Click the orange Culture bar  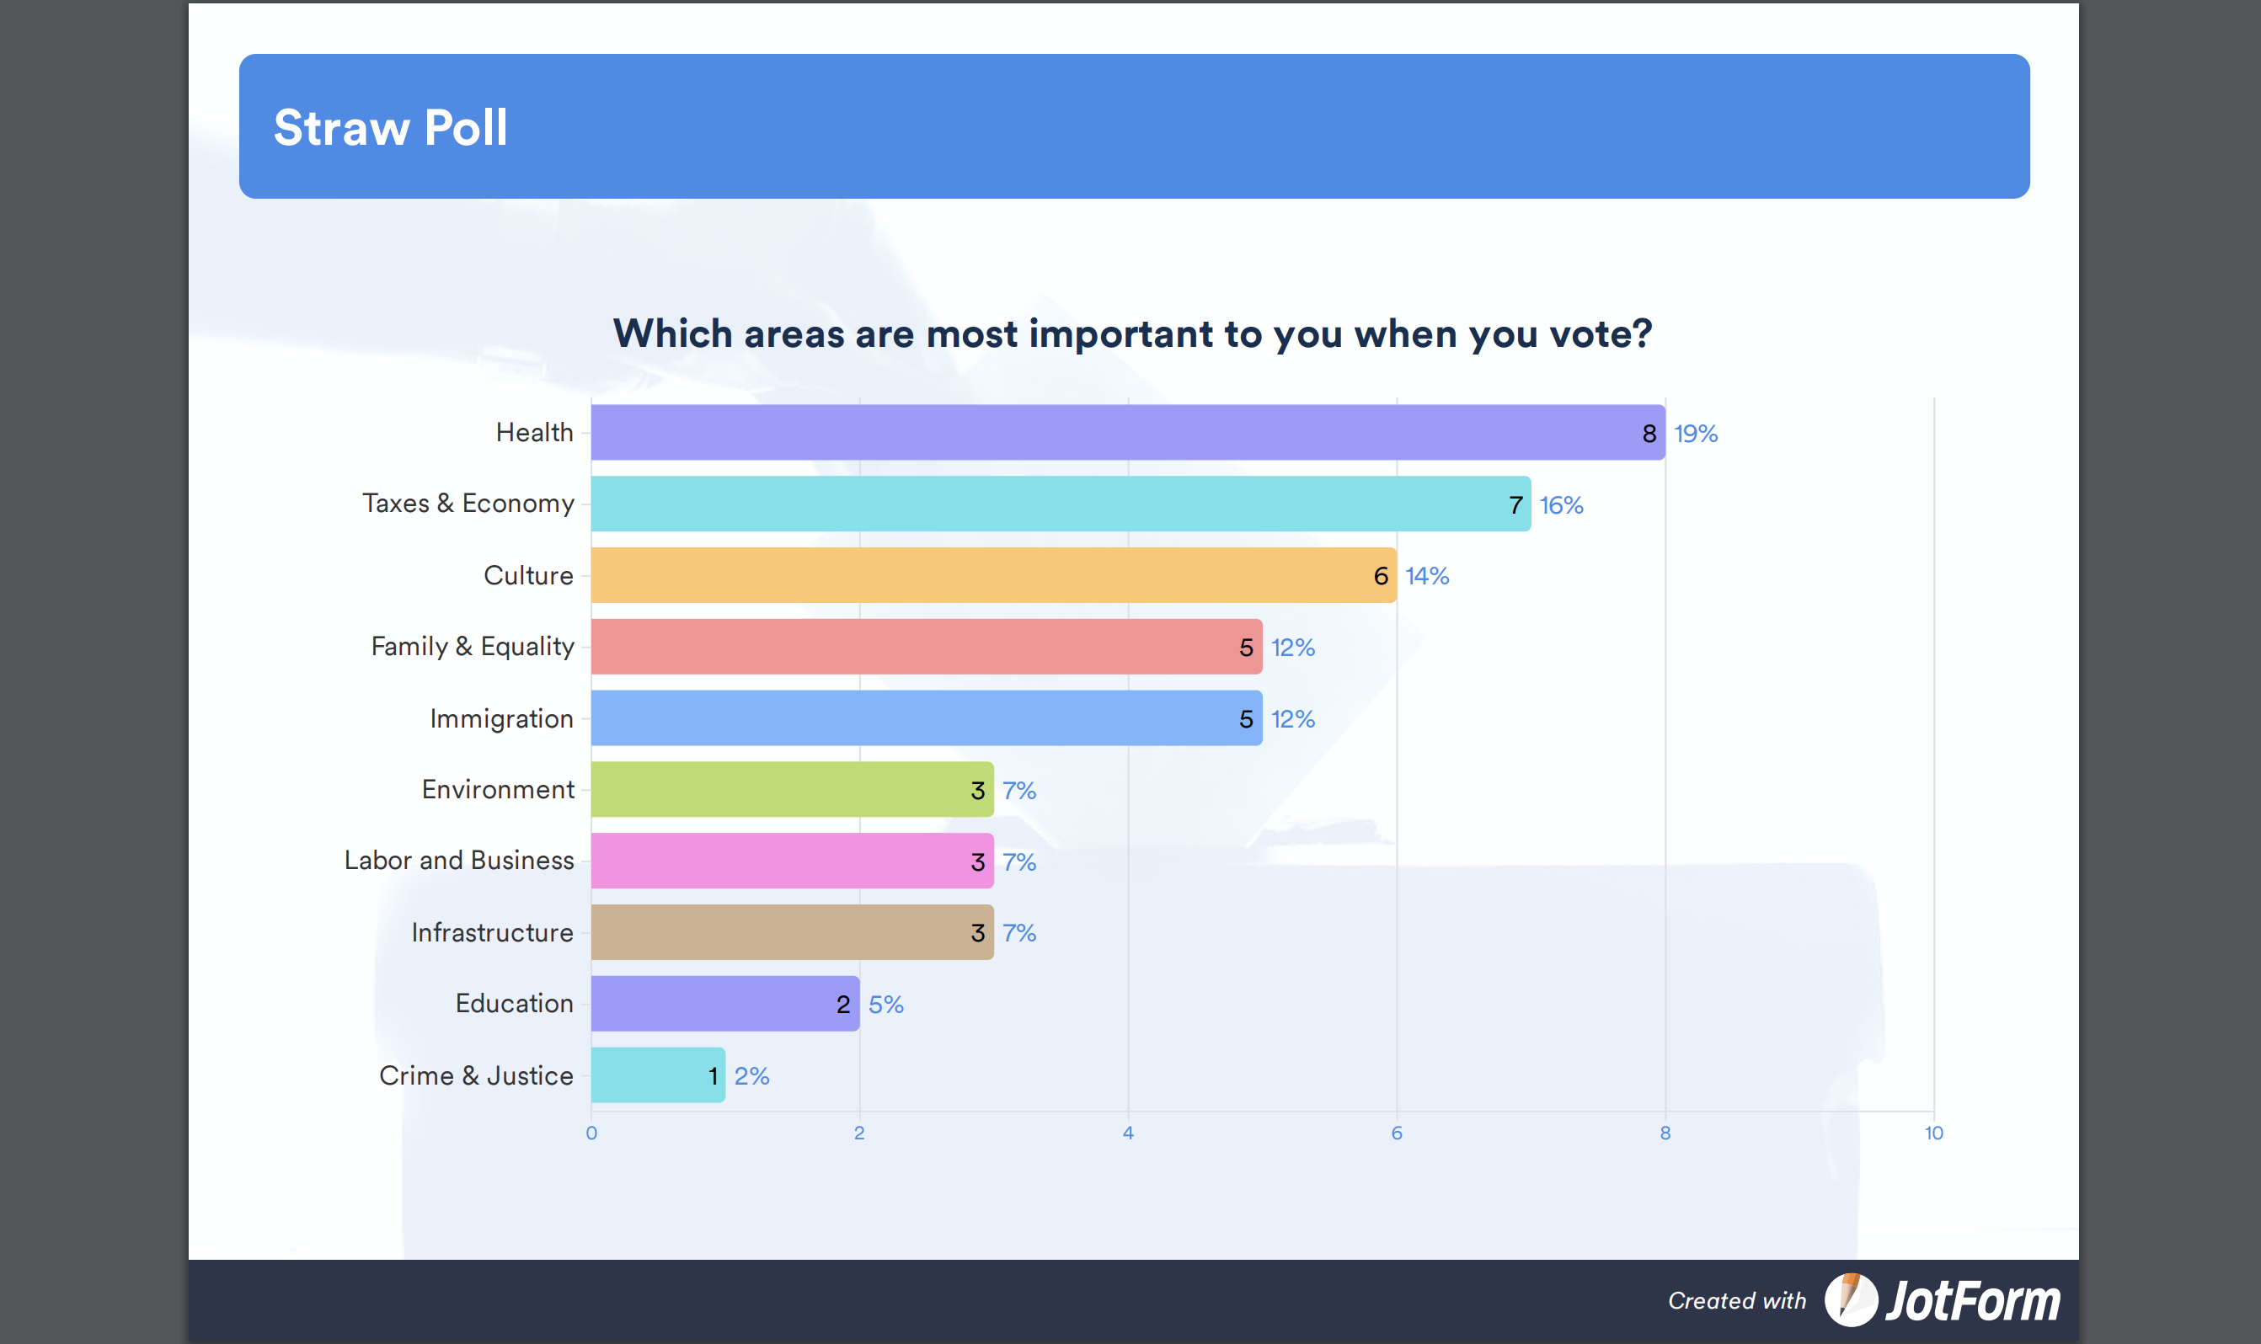pyautogui.click(x=993, y=575)
